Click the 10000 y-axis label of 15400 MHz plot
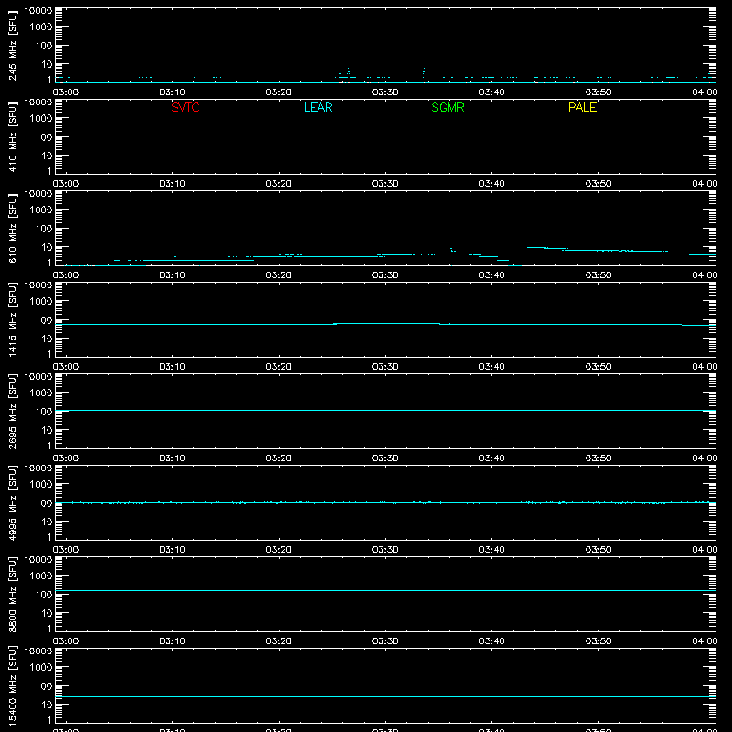 click(38, 651)
